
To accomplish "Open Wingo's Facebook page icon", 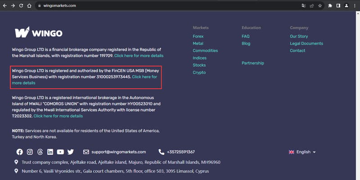I will point(20,152).
